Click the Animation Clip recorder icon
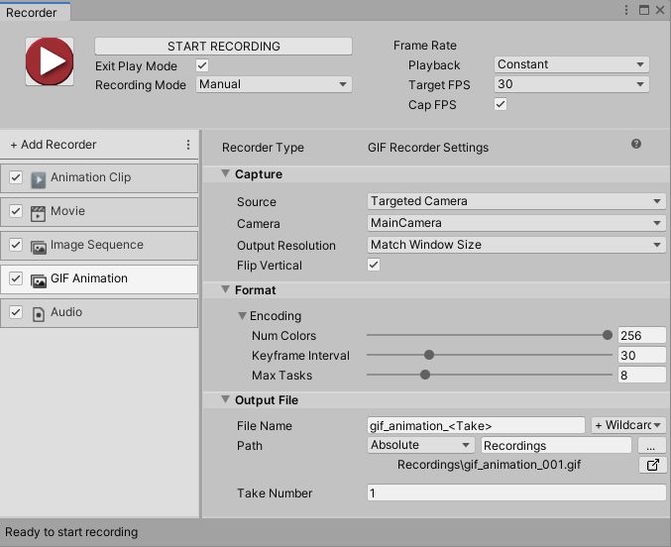This screenshot has width=671, height=547. [38, 179]
